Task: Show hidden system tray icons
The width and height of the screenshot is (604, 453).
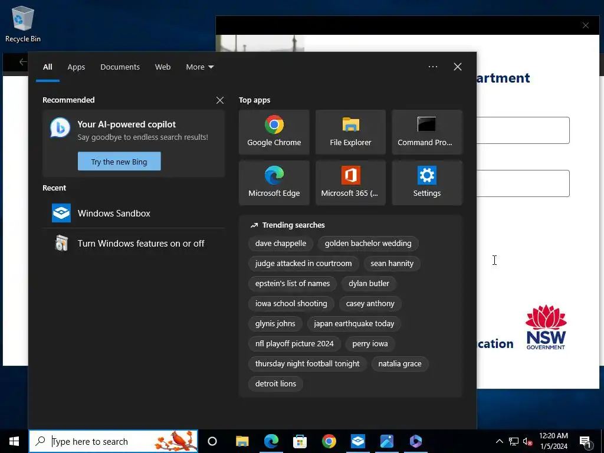Action: tap(499, 441)
